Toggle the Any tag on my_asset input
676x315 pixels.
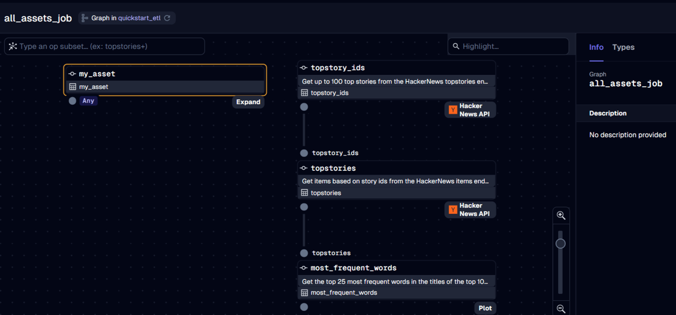coord(88,101)
